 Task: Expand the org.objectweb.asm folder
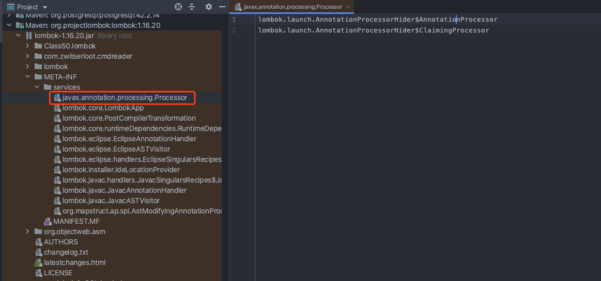(x=27, y=232)
